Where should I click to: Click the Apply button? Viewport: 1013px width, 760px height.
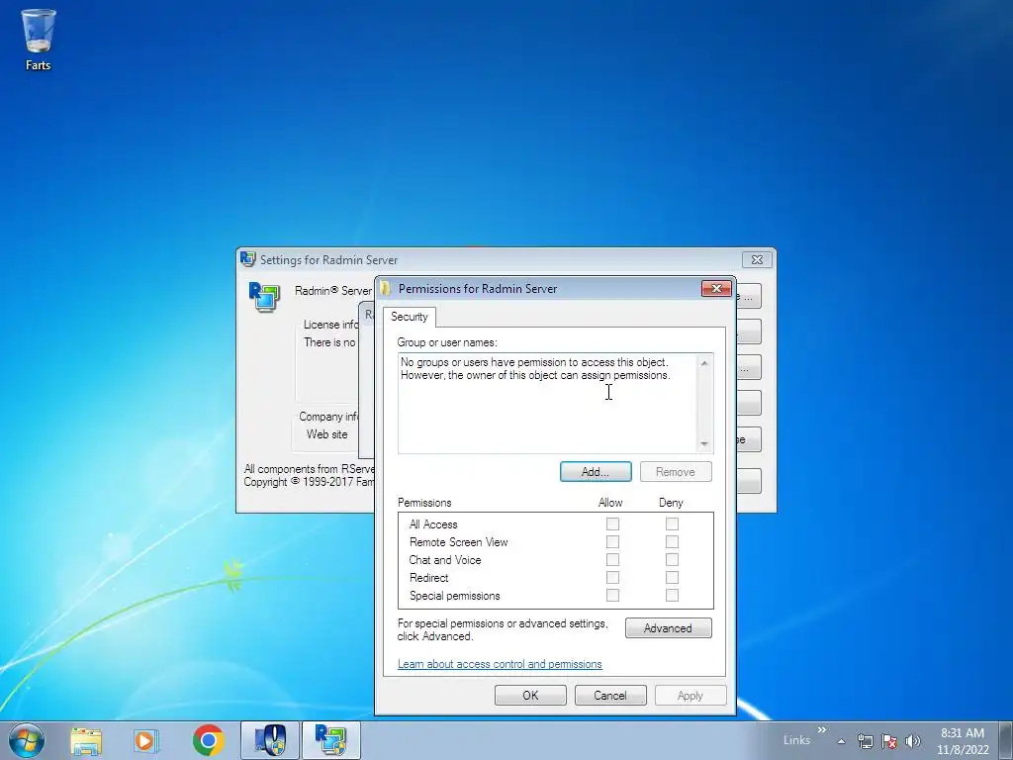point(691,696)
